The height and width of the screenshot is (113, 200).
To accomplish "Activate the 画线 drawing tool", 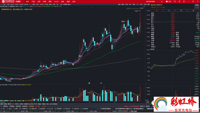I will (134, 4).
